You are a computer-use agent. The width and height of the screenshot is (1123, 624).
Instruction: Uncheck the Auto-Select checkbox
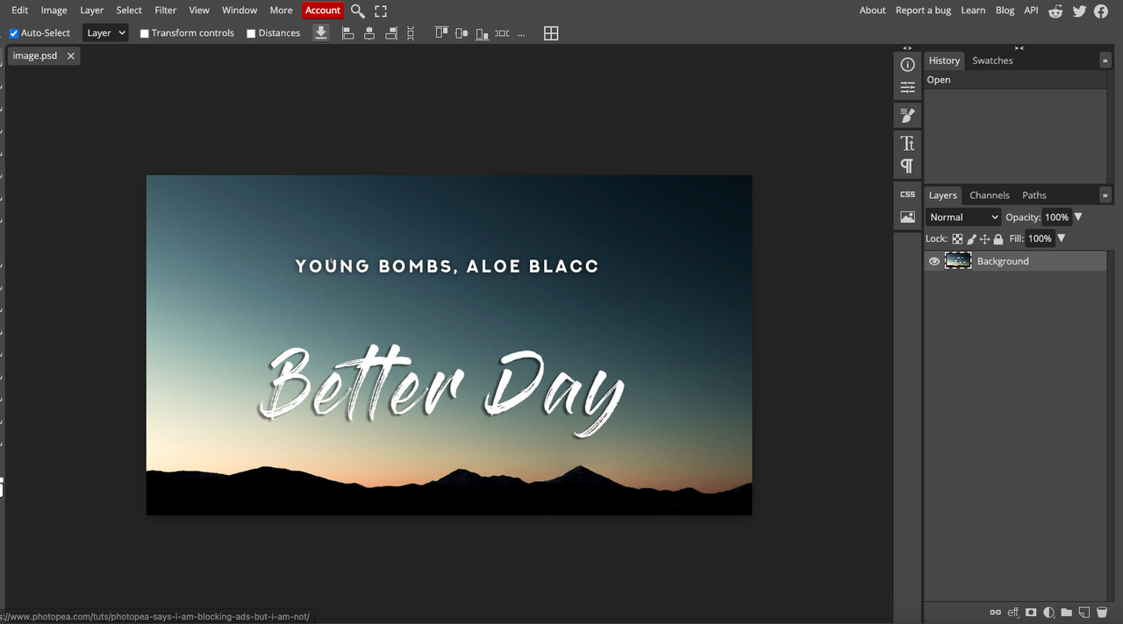[14, 33]
